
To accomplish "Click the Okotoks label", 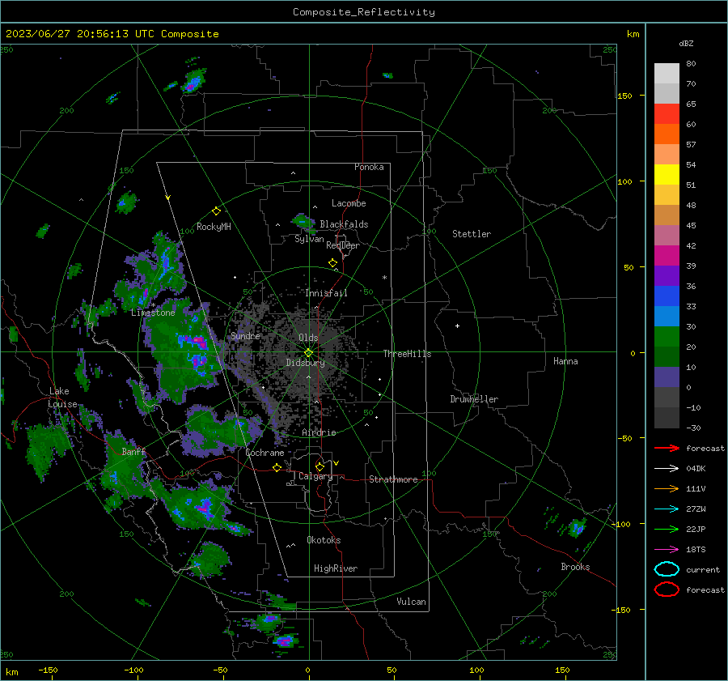I will coord(324,540).
